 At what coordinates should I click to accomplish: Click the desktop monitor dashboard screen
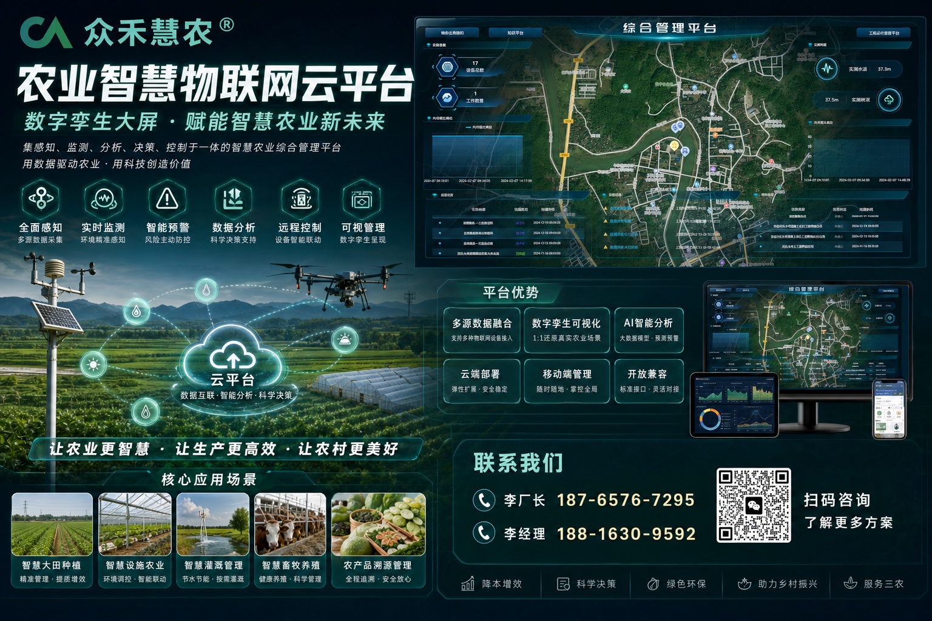click(807, 336)
